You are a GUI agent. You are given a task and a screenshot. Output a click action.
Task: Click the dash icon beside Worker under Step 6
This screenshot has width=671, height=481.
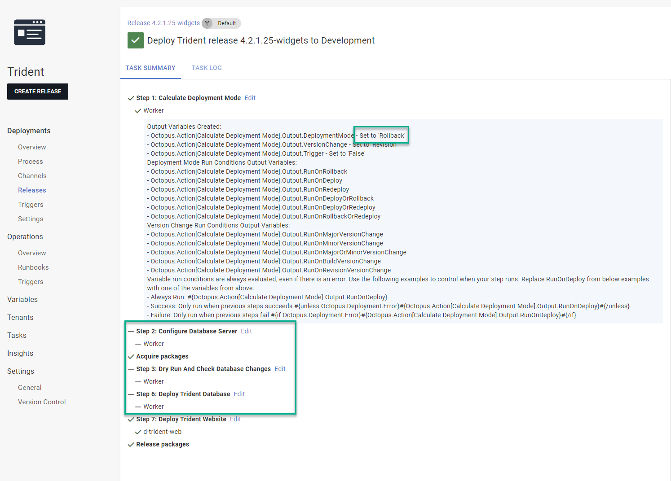pos(138,407)
